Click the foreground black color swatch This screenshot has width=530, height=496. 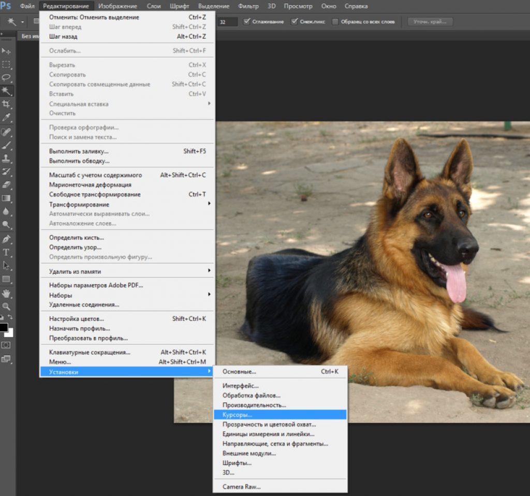[4, 327]
